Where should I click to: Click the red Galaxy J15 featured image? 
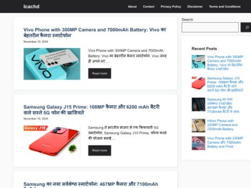(x=52, y=141)
